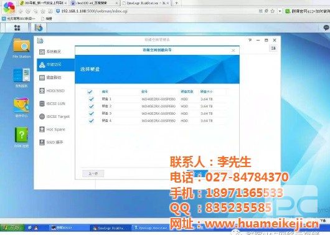The height and width of the screenshot is (235, 330).
Task: Open Synology DiskStation taskbar button
Action: click(x=110, y=228)
